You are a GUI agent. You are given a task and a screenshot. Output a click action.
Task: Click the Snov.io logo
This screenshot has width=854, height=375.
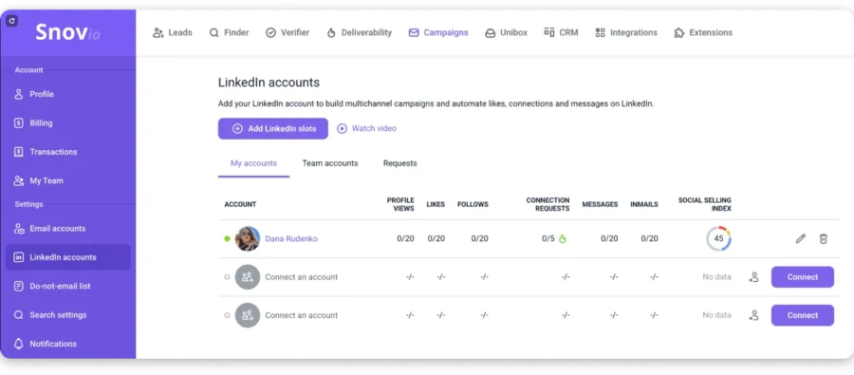[x=67, y=32]
